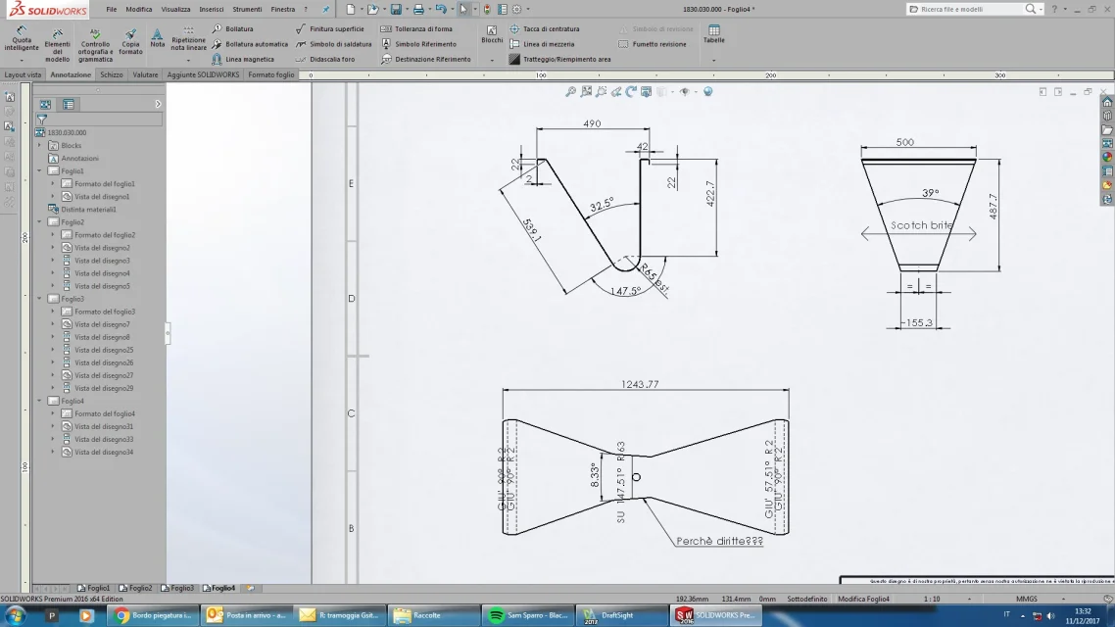Choose Ripetizione nota lineare tool

click(188, 39)
